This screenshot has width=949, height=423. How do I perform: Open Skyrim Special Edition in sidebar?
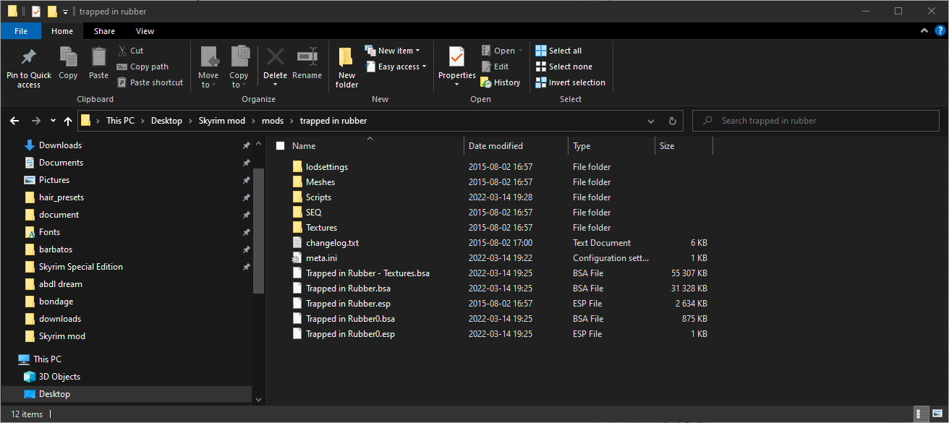tap(80, 267)
